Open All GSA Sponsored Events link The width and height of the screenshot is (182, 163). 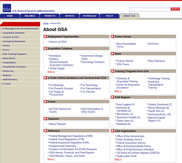(x=60, y=110)
